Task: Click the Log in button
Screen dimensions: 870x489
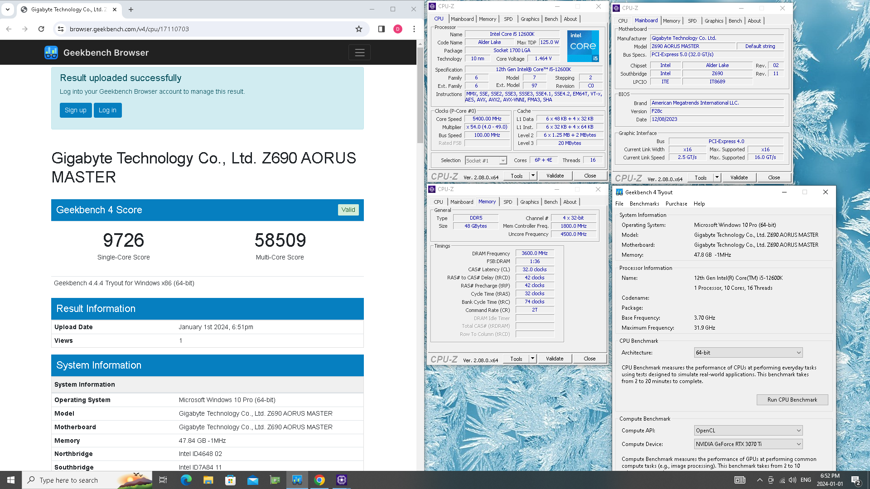Action: coord(108,110)
